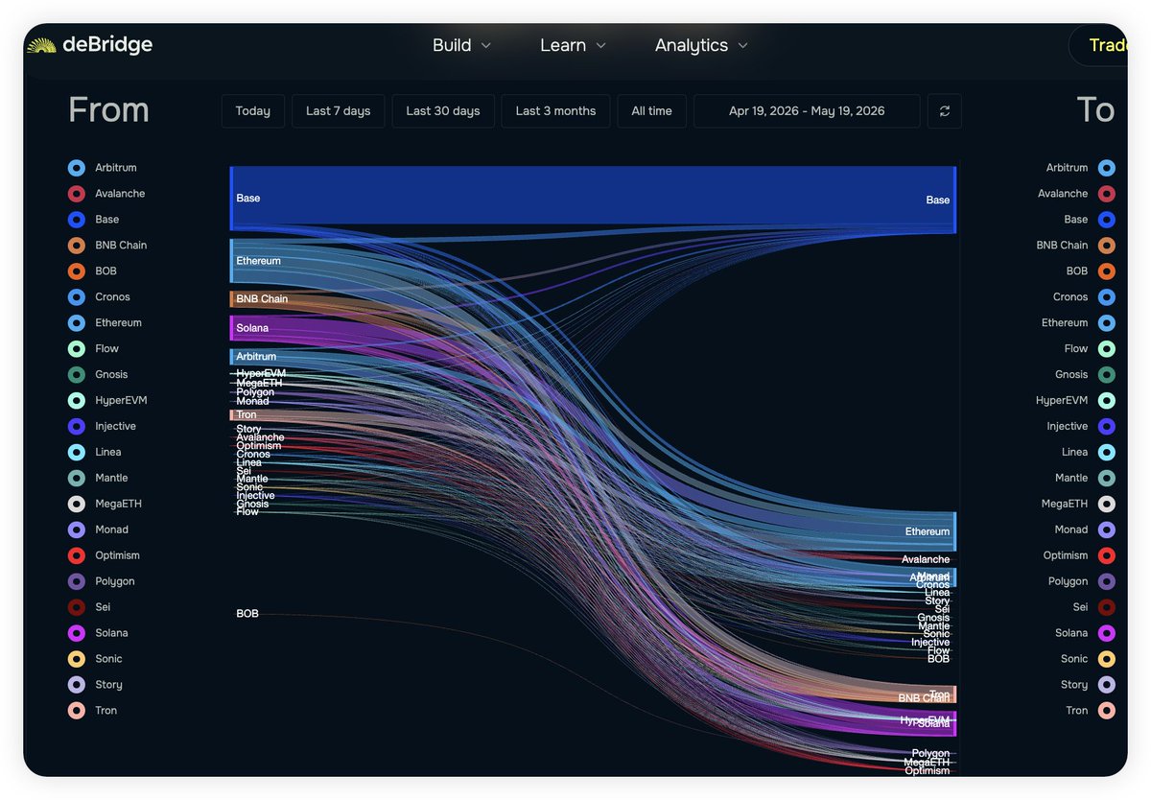1151x800 pixels.
Task: Open the Learn dropdown menu
Action: pyautogui.click(x=573, y=45)
